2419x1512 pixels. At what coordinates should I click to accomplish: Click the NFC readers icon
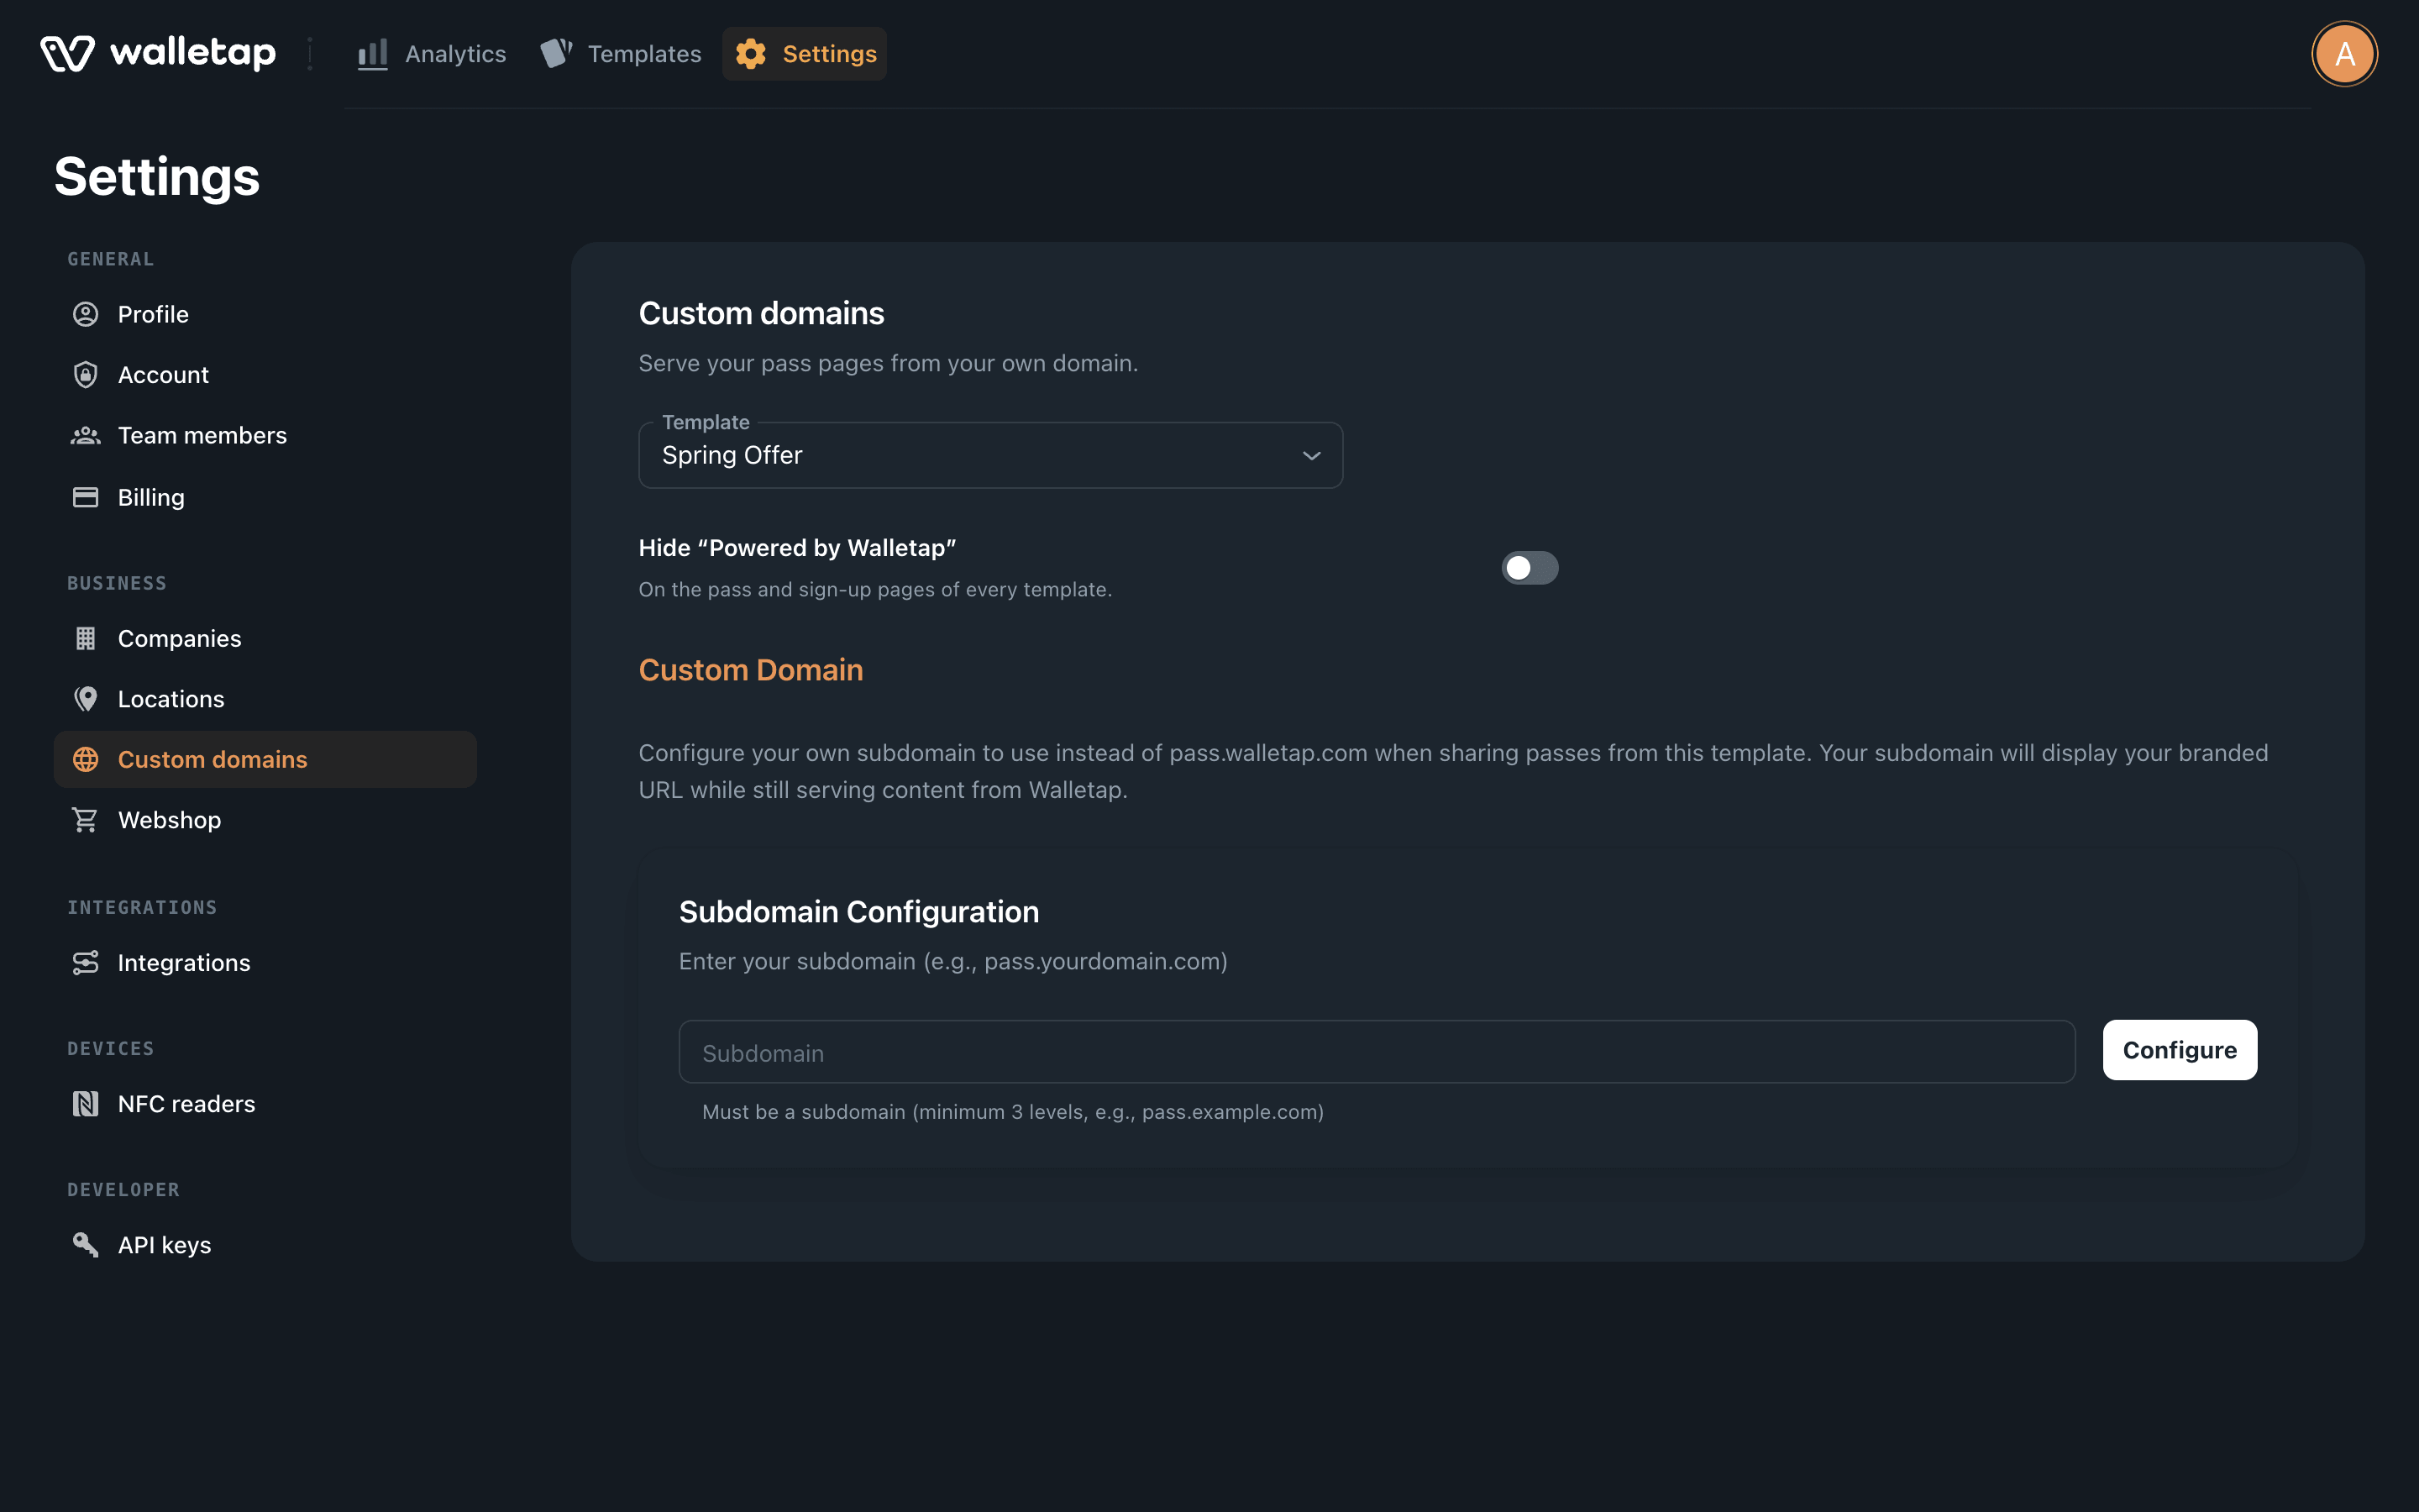(x=86, y=1104)
